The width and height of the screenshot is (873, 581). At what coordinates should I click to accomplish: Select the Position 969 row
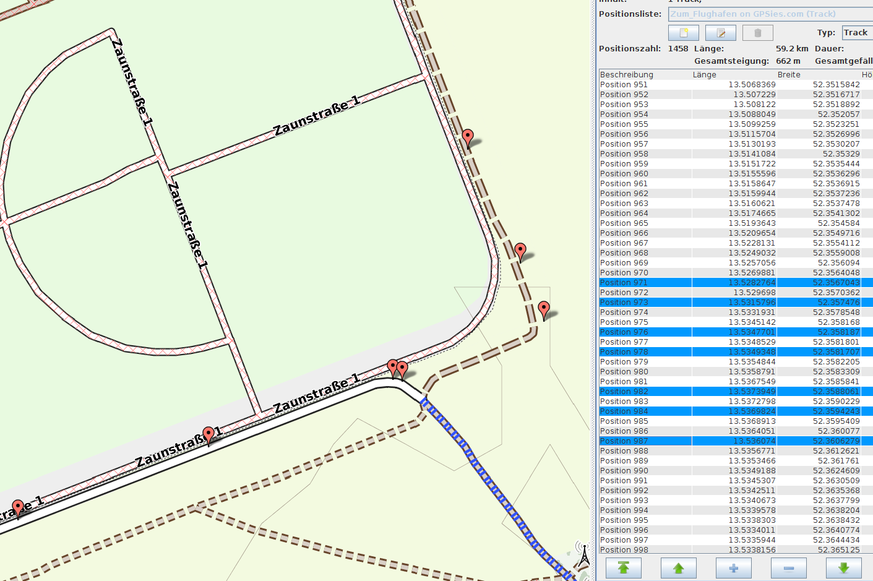click(736, 263)
